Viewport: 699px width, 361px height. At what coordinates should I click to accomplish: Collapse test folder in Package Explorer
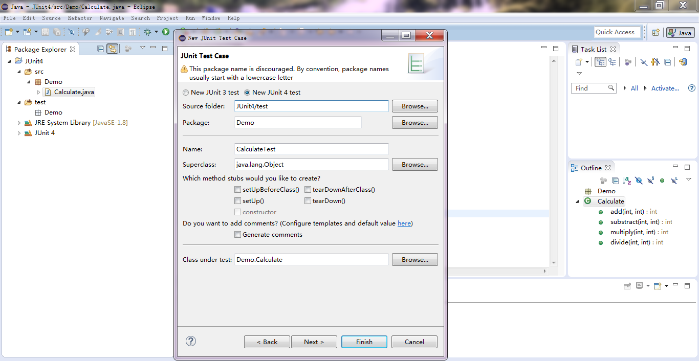[x=19, y=102]
